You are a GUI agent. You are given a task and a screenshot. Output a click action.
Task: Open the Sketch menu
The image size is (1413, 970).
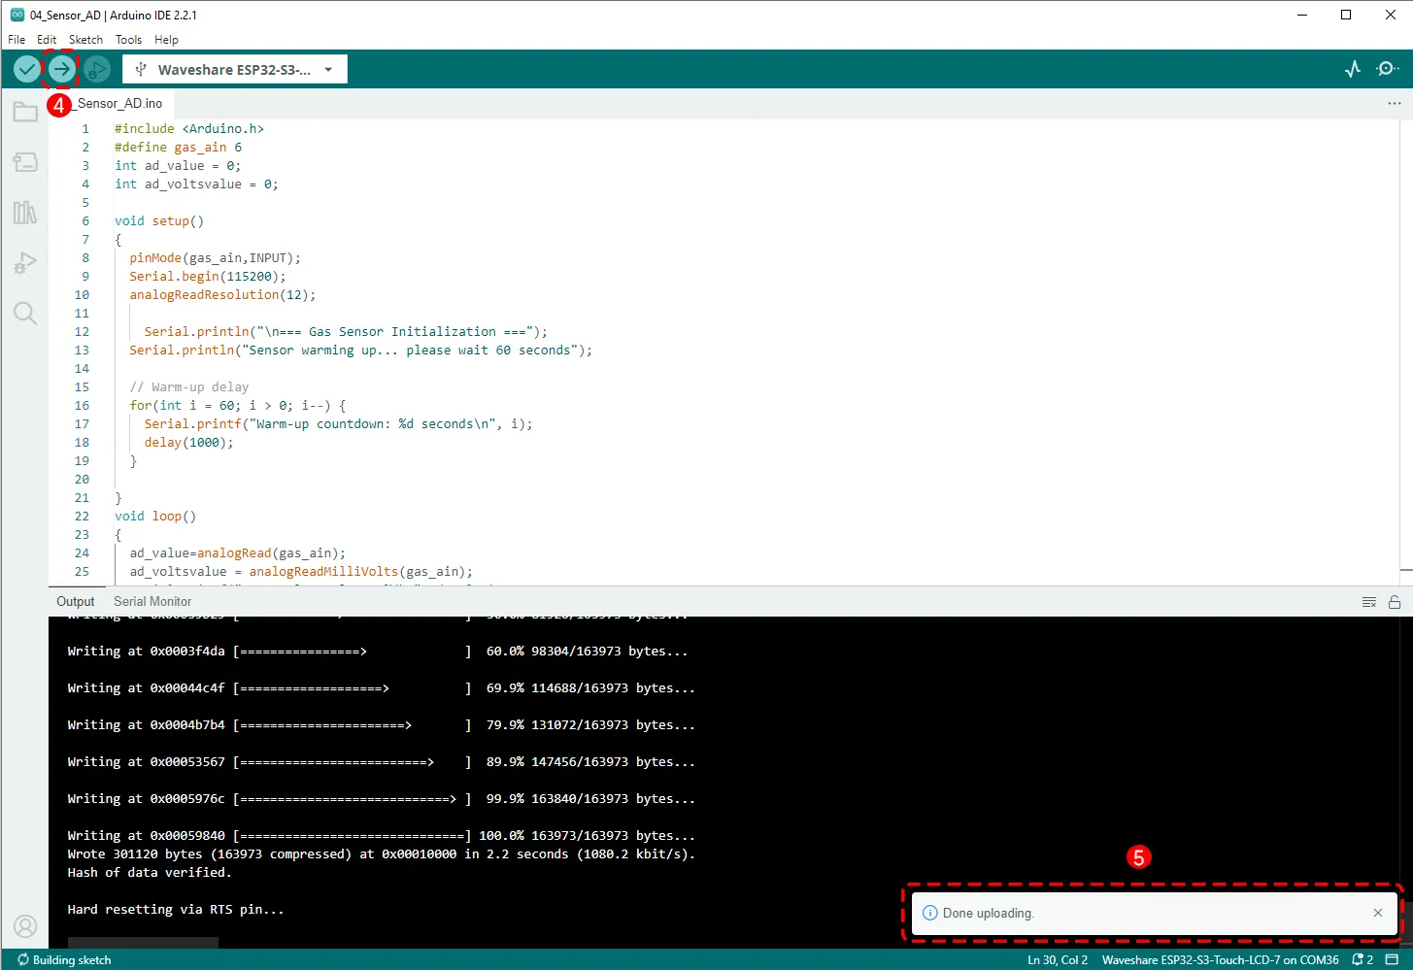point(85,40)
